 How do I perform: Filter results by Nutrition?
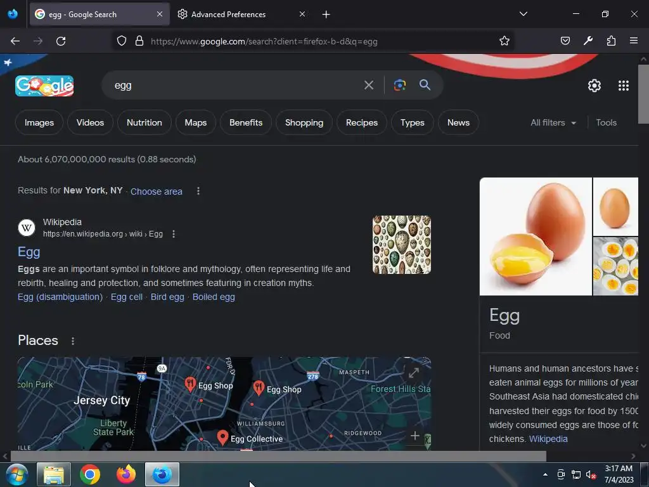tap(144, 122)
